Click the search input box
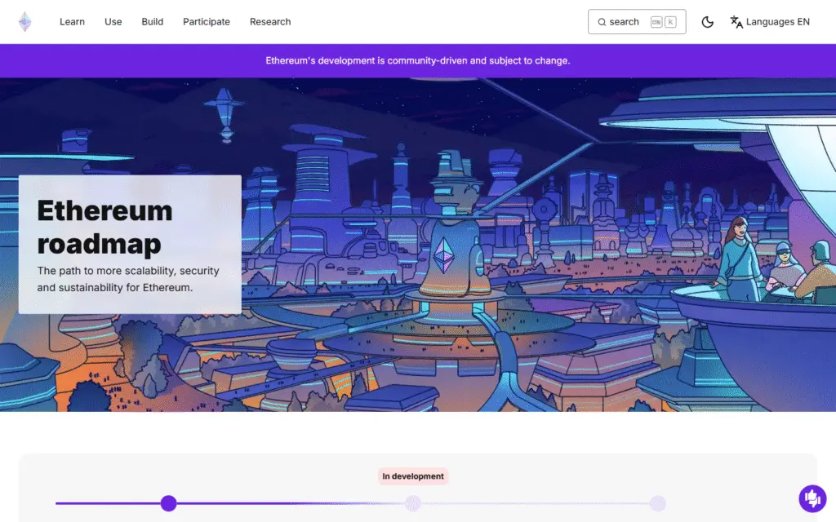This screenshot has height=522, width=836. point(637,22)
